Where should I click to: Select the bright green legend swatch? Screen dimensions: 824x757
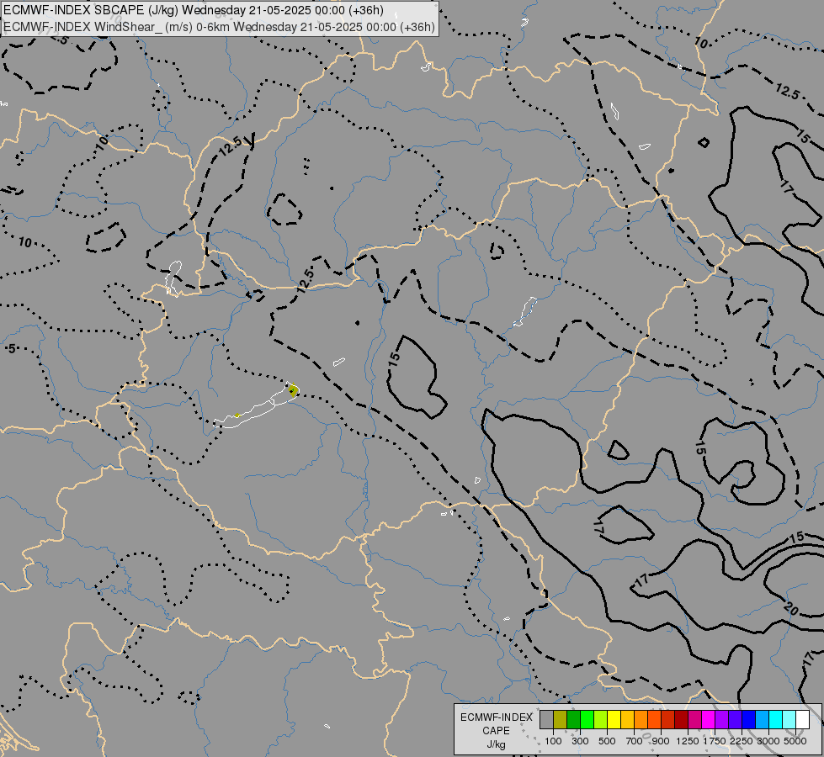click(587, 719)
